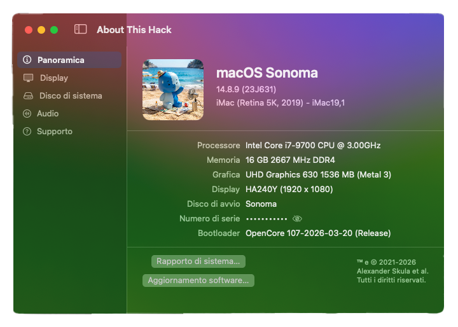Viewport: 458px width, 327px height.
Task: Click the Sonoma startup disk value
Action: tap(261, 204)
